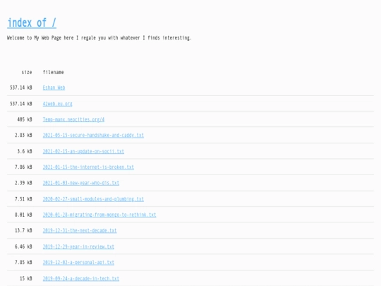
Task: Open secure-handshake-and-caddy.txt file
Action: [93, 135]
